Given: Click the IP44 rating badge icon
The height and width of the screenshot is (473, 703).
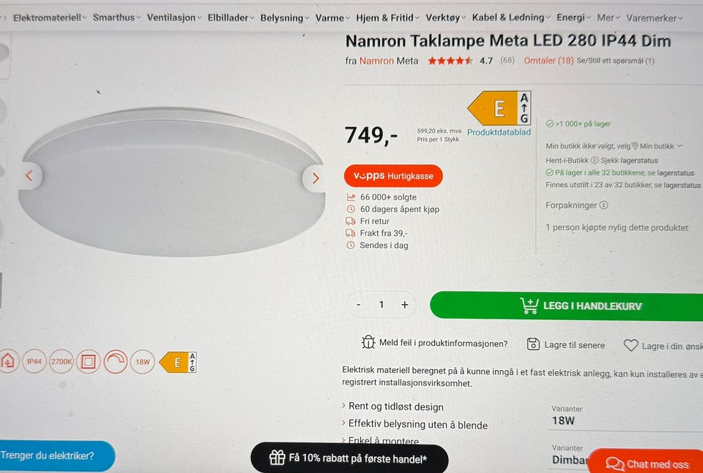Looking at the screenshot, I should coord(34,361).
